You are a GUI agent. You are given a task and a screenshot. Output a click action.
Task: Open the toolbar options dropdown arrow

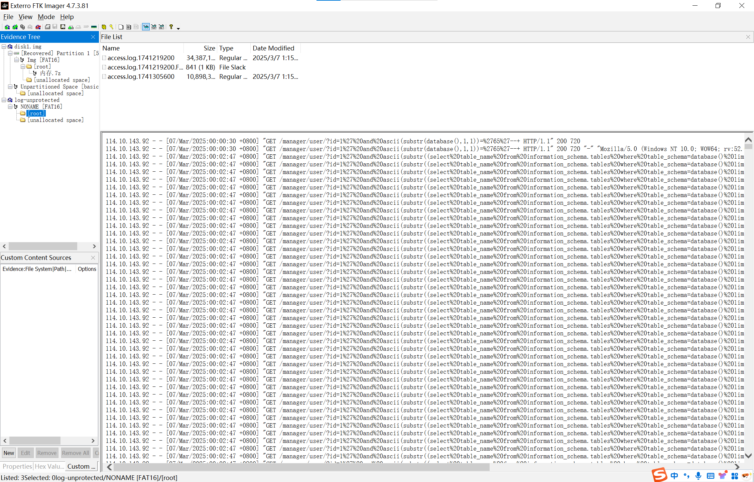178,29
